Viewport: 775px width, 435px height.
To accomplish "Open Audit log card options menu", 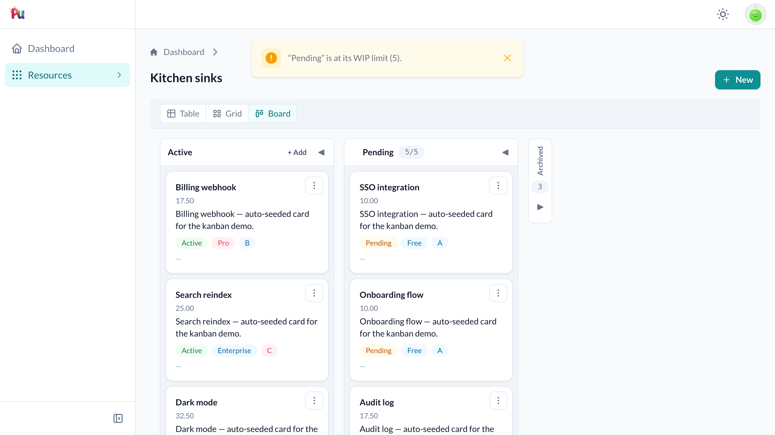I will tap(498, 401).
